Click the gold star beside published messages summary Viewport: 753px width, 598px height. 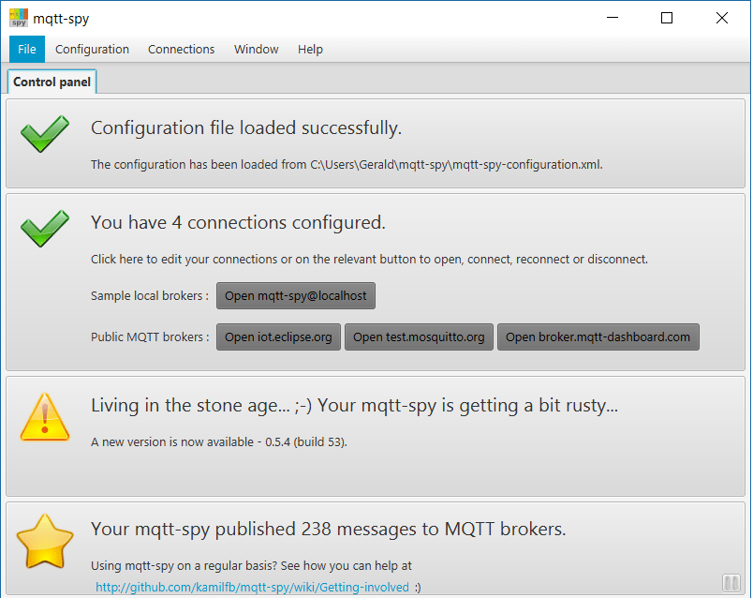(44, 542)
